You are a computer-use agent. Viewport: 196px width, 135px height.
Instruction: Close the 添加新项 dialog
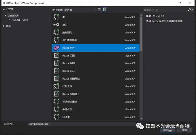[190, 3]
